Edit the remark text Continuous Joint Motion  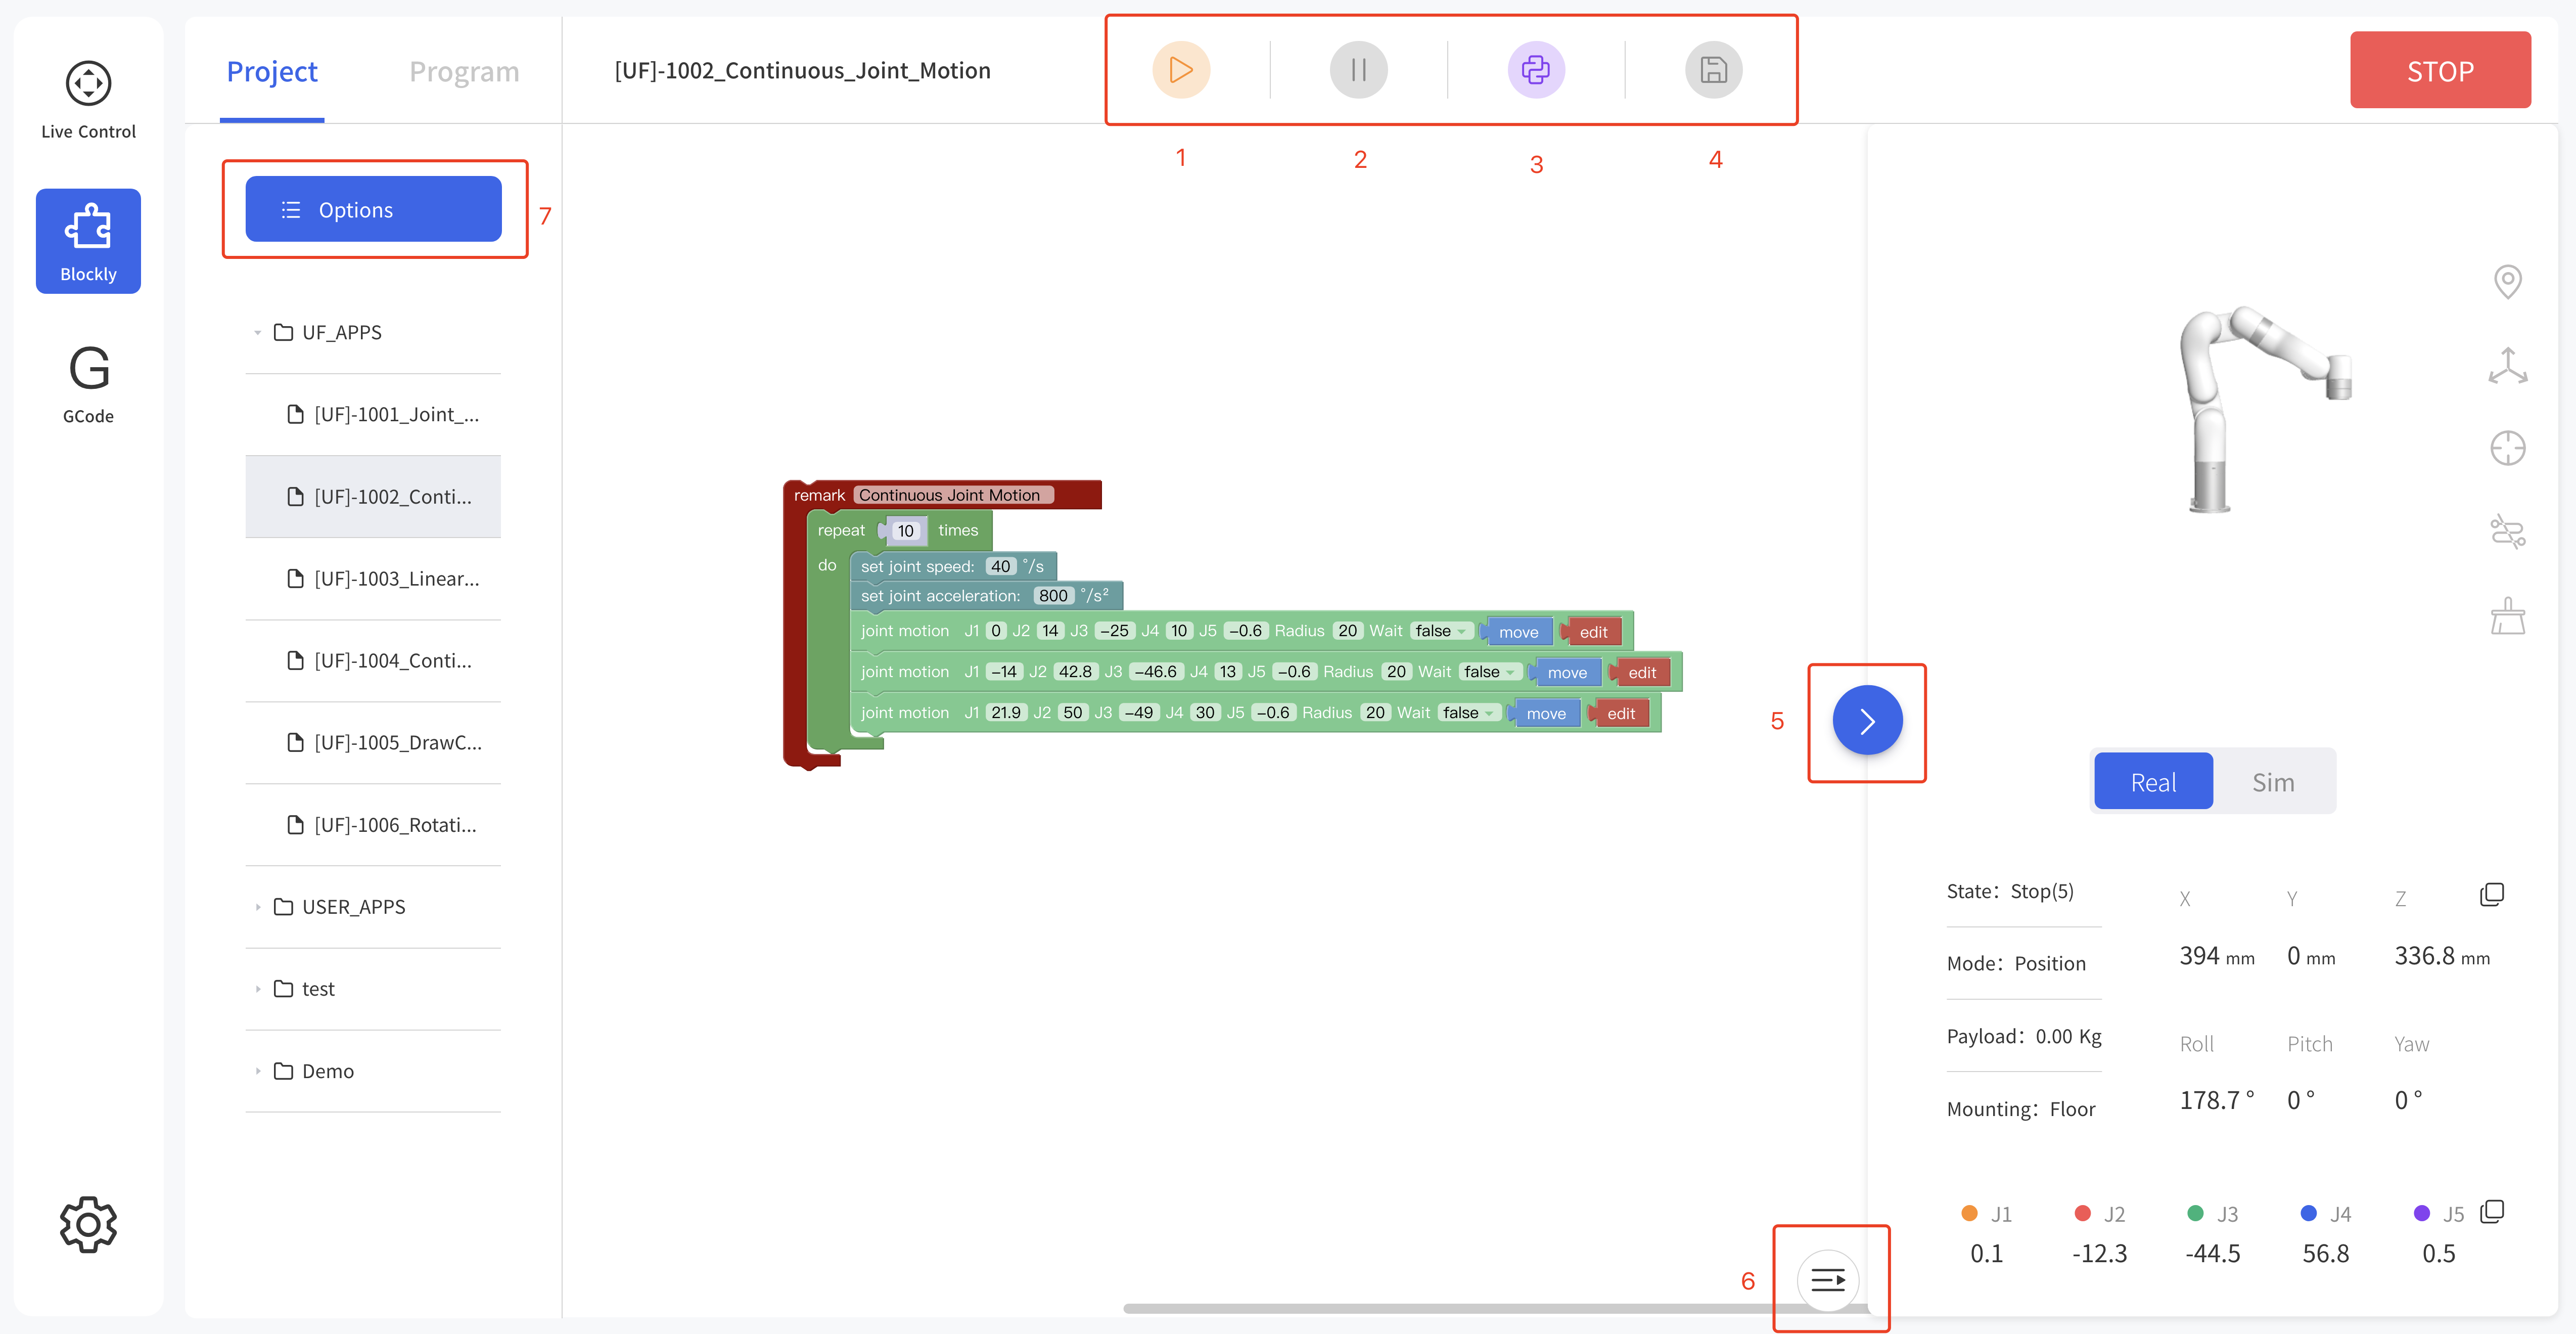coord(952,496)
